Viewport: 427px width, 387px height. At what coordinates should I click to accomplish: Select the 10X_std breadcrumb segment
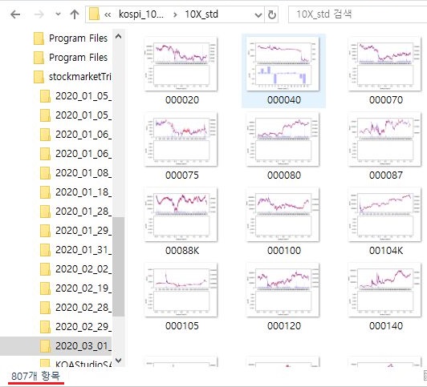click(x=201, y=14)
